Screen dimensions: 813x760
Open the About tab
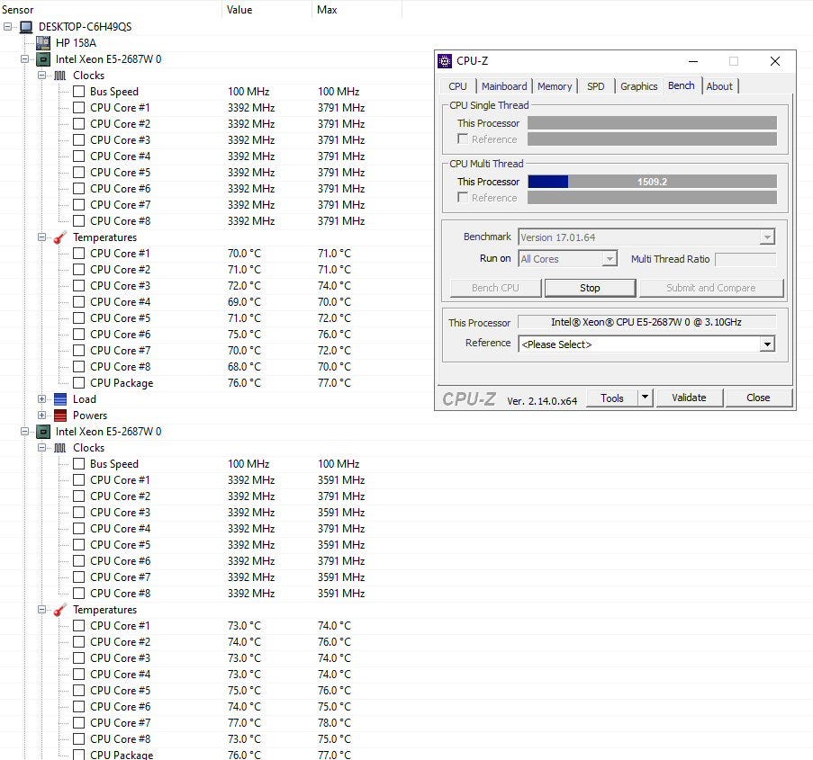(719, 86)
